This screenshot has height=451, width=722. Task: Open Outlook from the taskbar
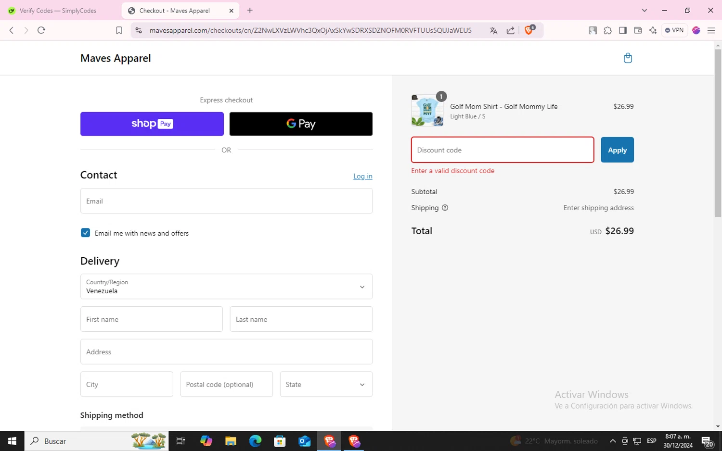305,441
